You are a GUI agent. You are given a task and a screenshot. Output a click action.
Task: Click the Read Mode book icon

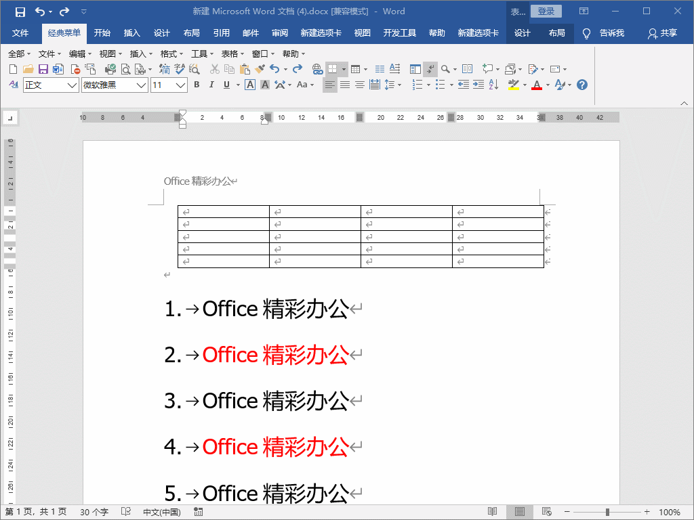(467, 69)
